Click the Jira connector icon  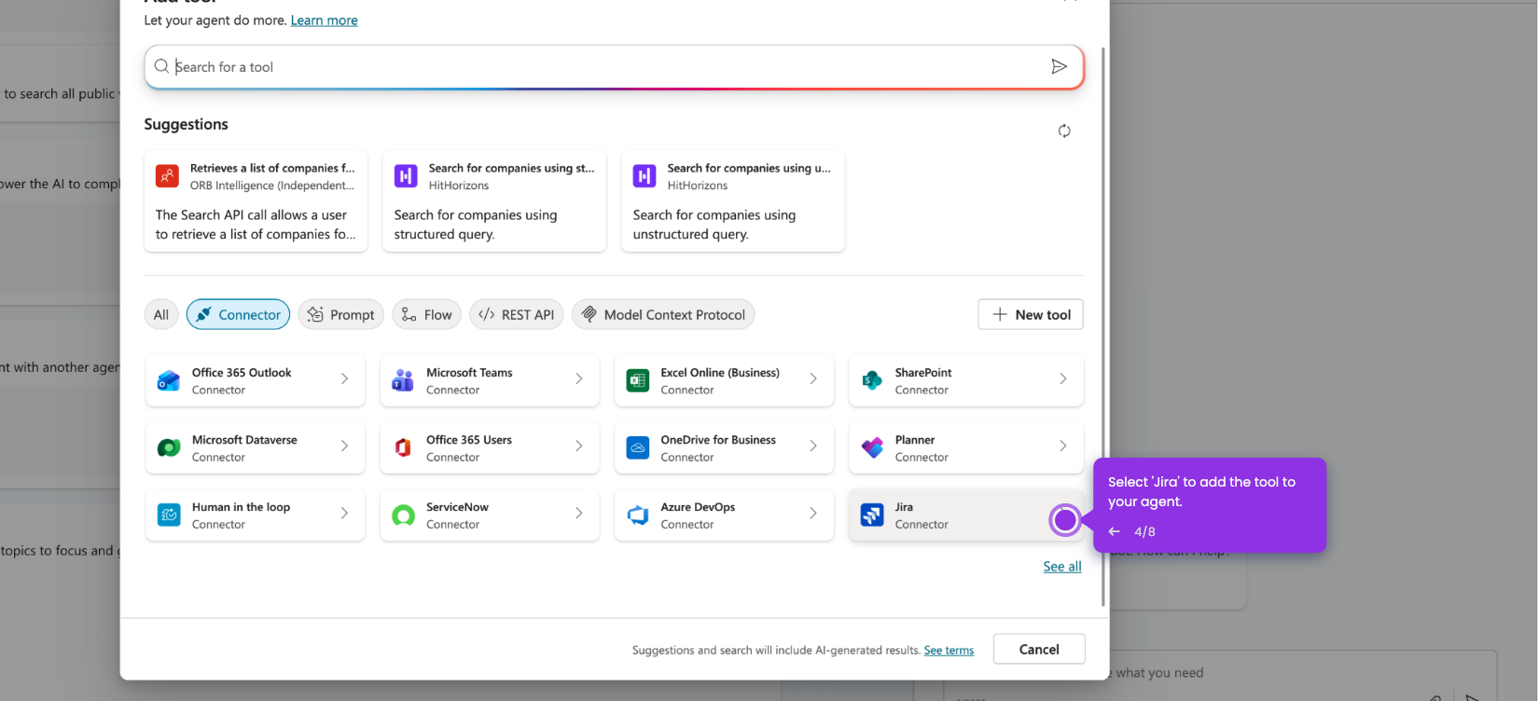pos(872,515)
